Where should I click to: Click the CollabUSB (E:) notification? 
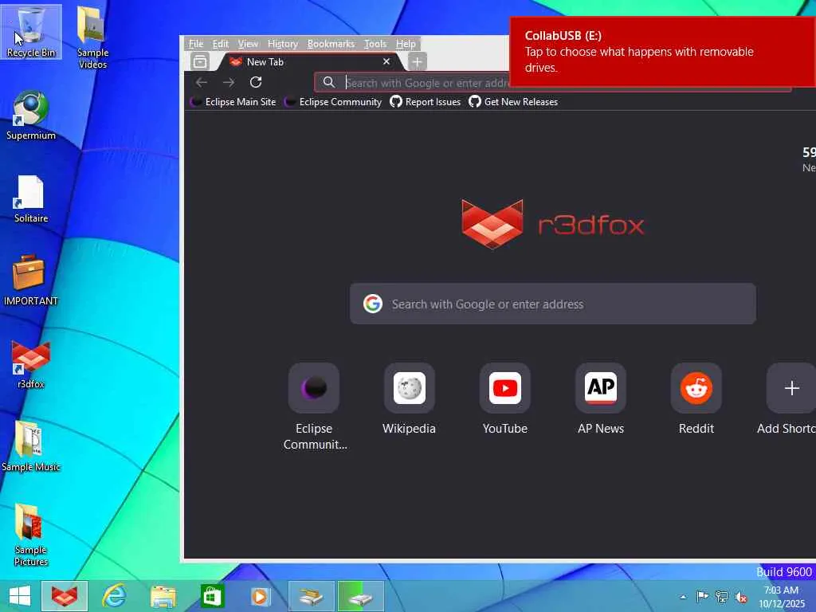tap(662, 52)
